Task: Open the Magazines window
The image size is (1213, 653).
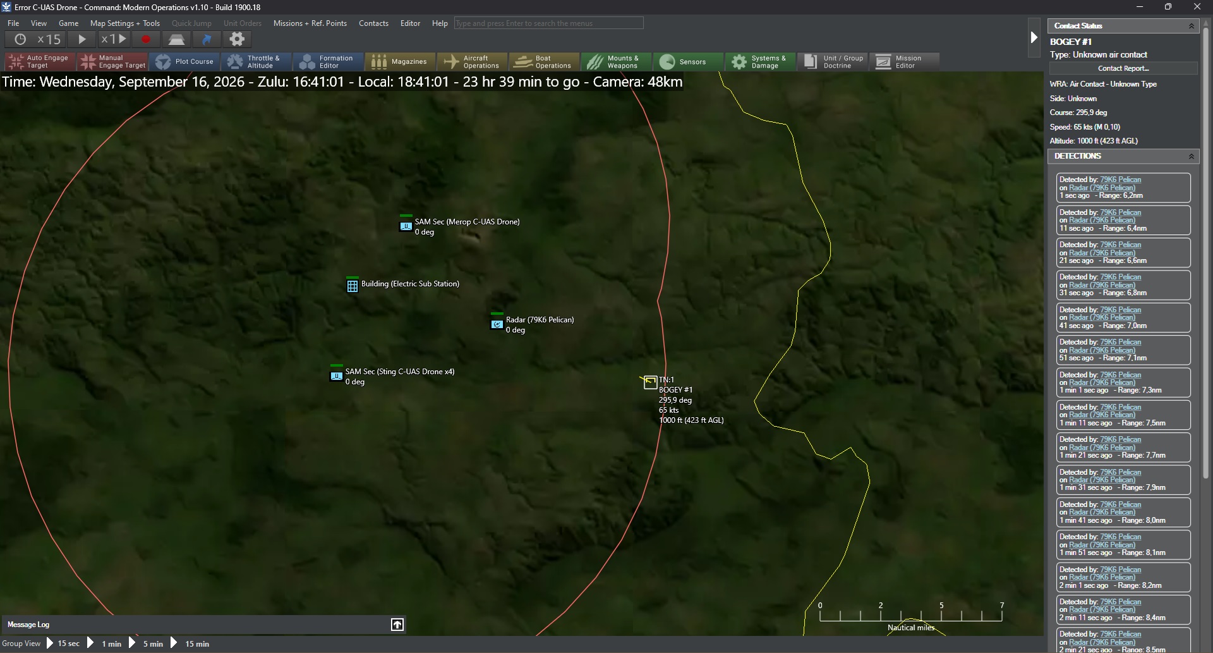Action: click(x=401, y=61)
